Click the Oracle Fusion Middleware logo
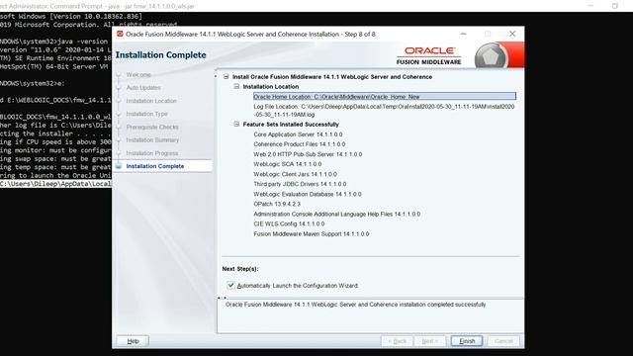This screenshot has height=356, width=633. (x=428, y=55)
